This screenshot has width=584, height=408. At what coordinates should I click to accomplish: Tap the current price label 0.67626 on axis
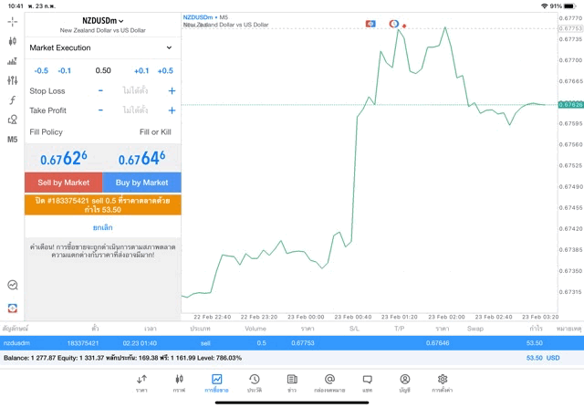click(x=570, y=105)
